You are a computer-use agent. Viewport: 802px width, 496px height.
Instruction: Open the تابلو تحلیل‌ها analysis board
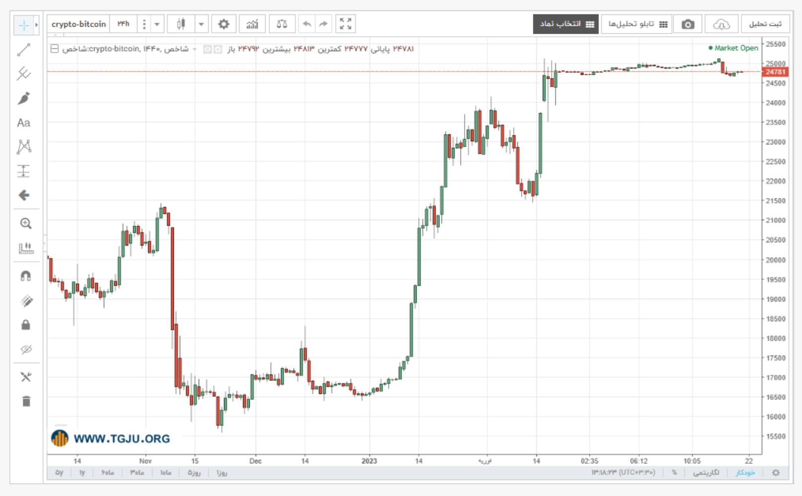[x=637, y=24]
